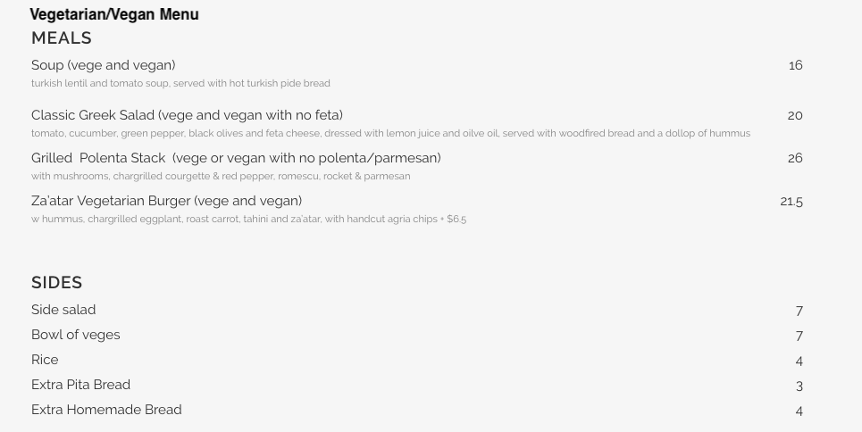Select the Bowl of veges entry
The image size is (862, 432).
point(76,335)
